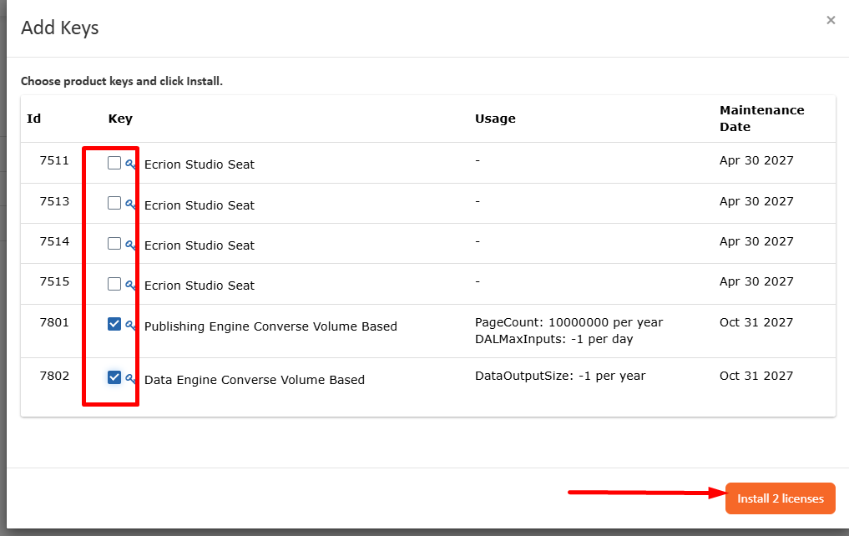Click the id 7511 cell
The image size is (849, 536).
point(54,161)
